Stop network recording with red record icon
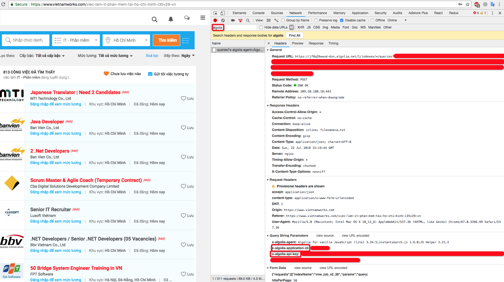The height and width of the screenshot is (282, 504). 215,20
